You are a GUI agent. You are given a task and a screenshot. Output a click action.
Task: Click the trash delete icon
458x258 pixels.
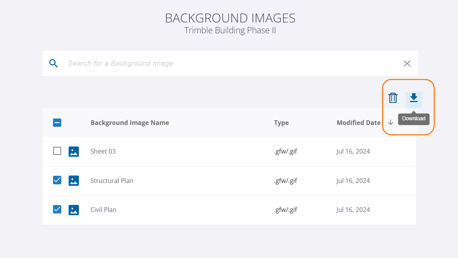393,98
